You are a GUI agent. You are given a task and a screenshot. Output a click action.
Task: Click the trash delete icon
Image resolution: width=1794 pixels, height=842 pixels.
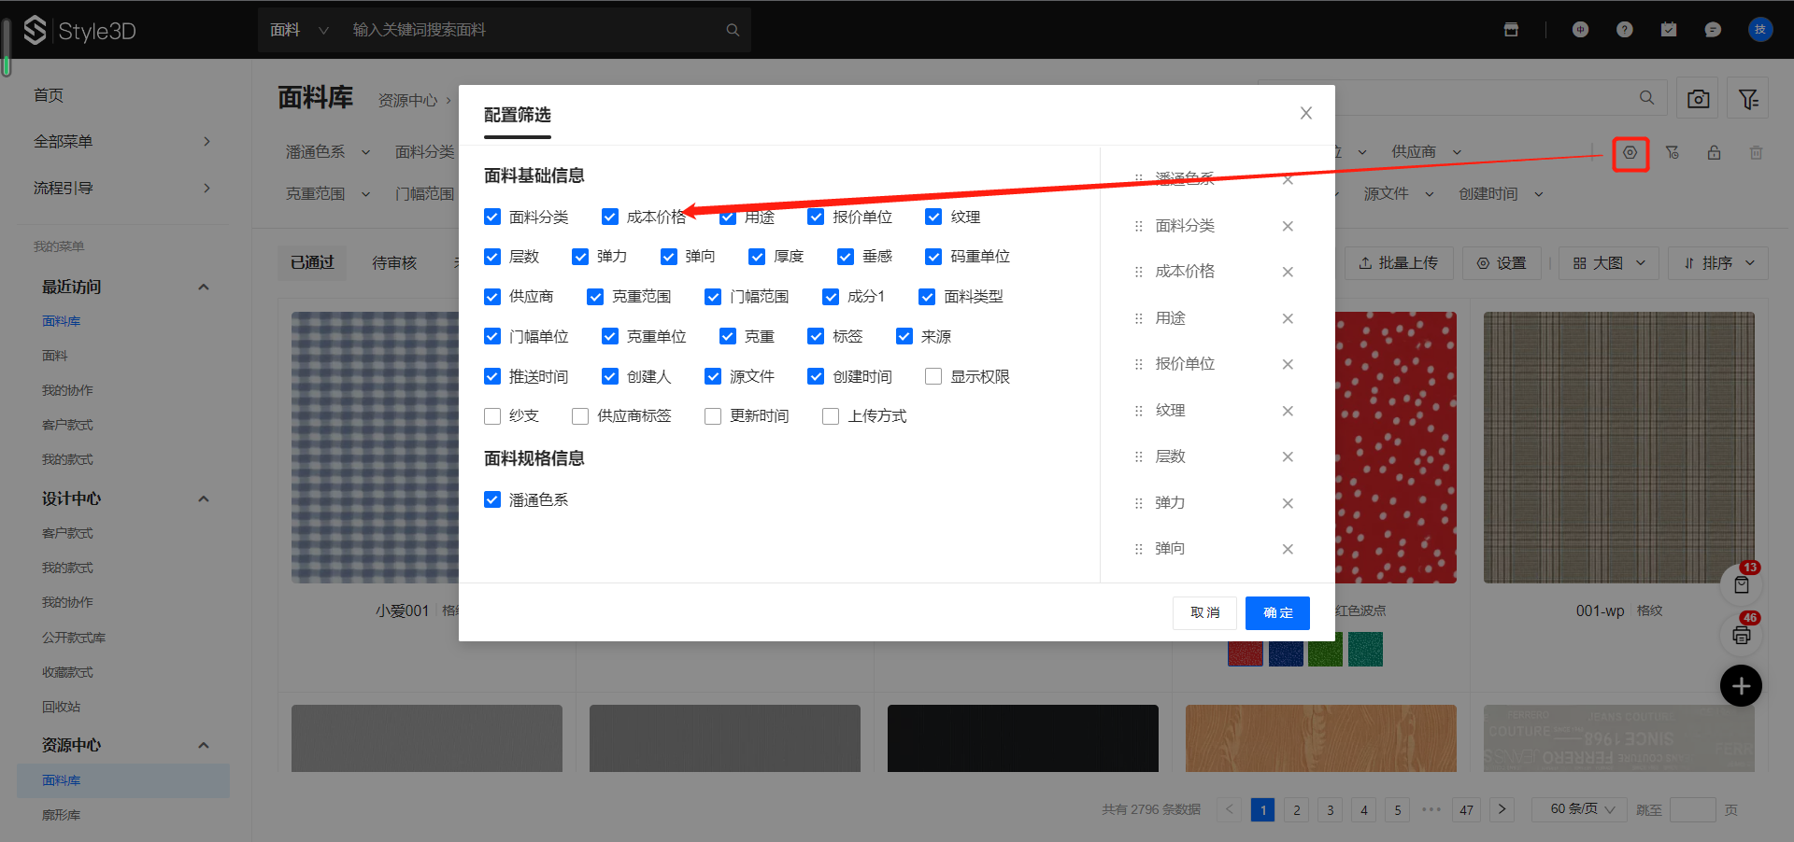pyautogui.click(x=1757, y=153)
